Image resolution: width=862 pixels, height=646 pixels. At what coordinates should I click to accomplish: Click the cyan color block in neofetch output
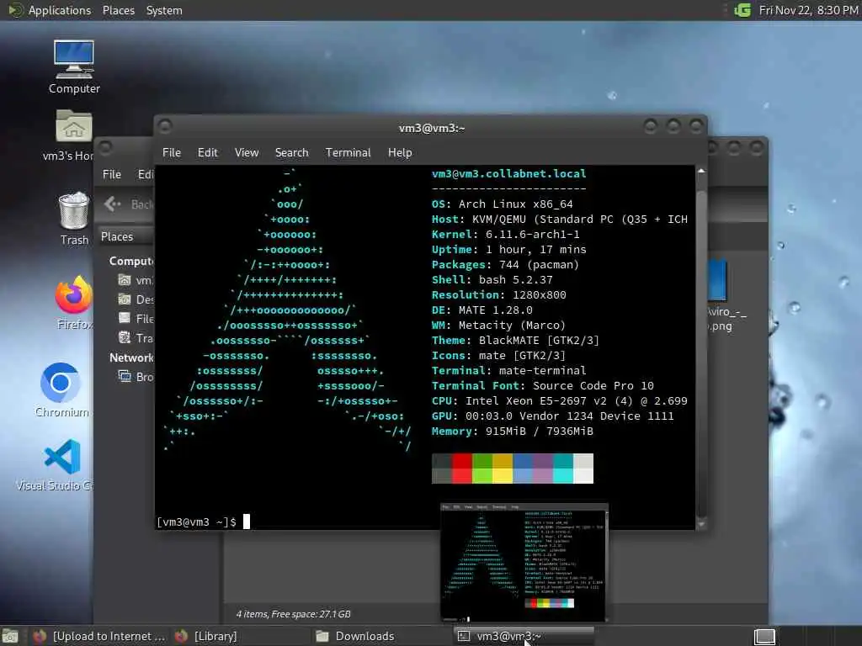563,469
